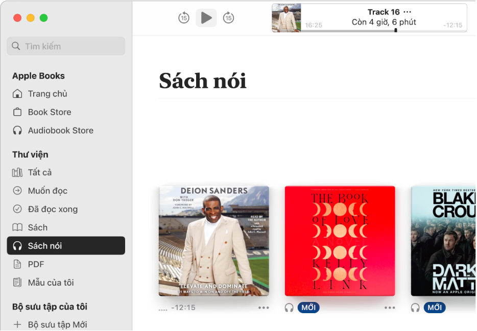Image resolution: width=477 pixels, height=331 pixels.
Task: Select Muốn đọc collection
Action: tap(66, 191)
